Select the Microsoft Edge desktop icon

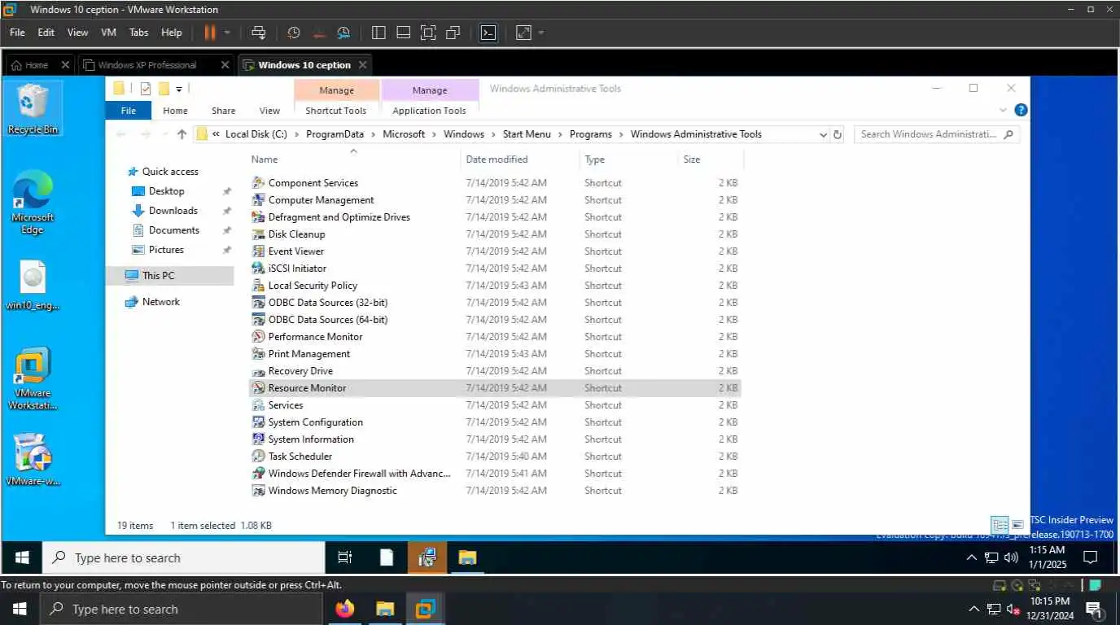pyautogui.click(x=33, y=203)
